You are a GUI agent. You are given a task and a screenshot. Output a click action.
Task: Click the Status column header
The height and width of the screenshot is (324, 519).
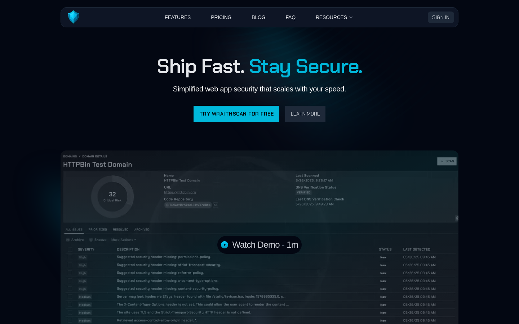385,249
